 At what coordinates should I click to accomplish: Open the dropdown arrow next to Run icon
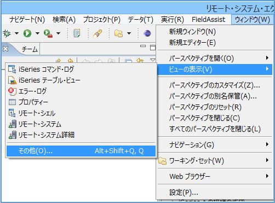37,33
